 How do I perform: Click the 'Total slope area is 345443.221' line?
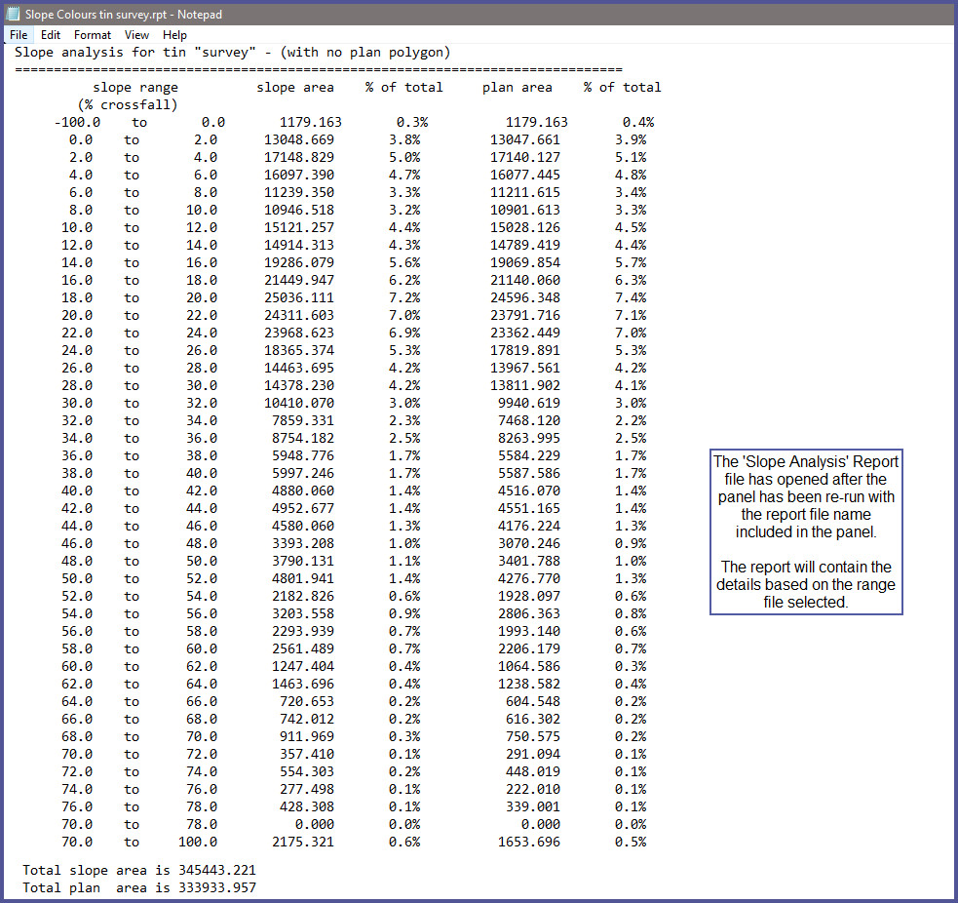click(x=139, y=870)
